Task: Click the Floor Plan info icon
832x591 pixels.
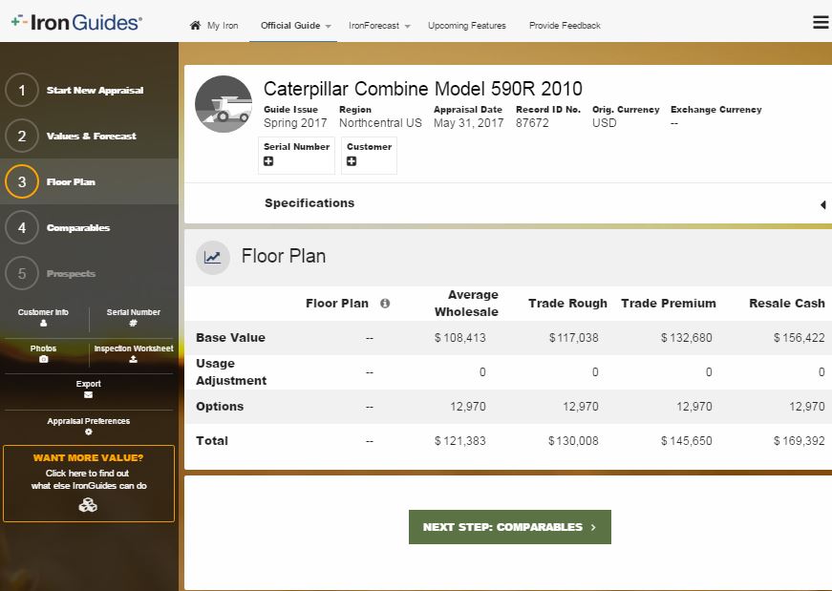Action: 385,304
